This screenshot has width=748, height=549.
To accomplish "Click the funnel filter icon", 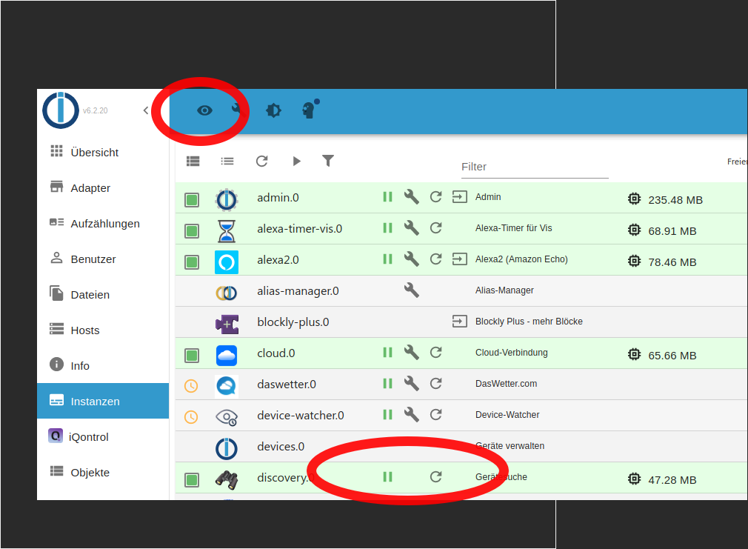I will point(328,161).
